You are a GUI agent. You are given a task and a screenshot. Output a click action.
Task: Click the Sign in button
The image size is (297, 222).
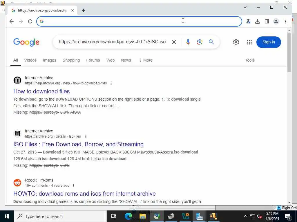(x=268, y=42)
